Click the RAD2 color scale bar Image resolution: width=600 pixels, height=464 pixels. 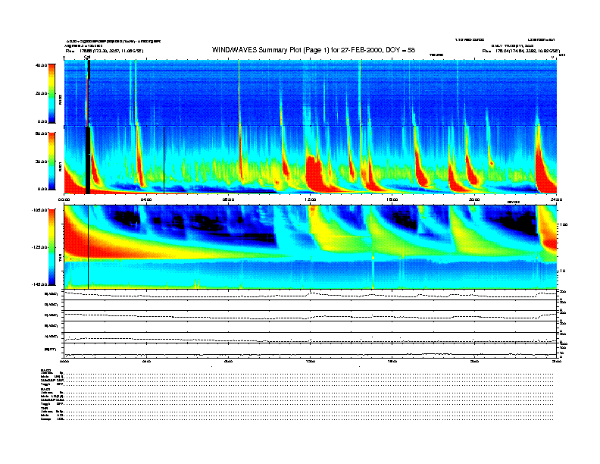[x=52, y=93]
